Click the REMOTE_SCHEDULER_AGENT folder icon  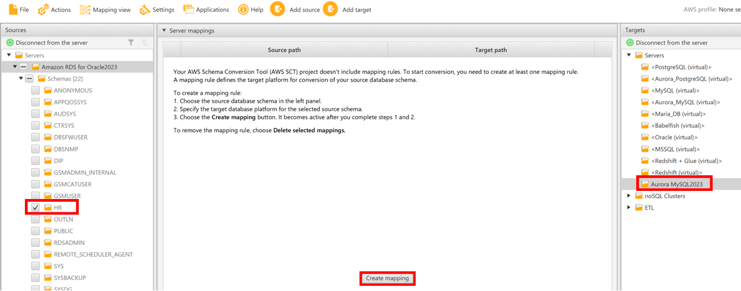(48, 255)
